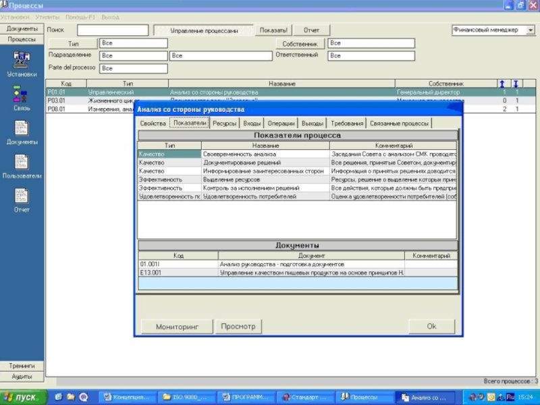This screenshot has width=540, height=405.
Task: Open the Операции tab
Action: [x=281, y=124]
